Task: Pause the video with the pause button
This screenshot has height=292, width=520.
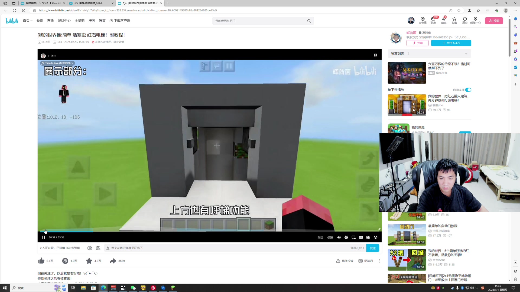Action: coord(44,237)
